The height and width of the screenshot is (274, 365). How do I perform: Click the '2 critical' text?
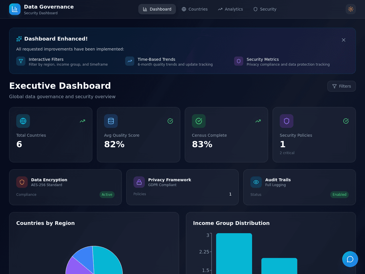[287, 153]
